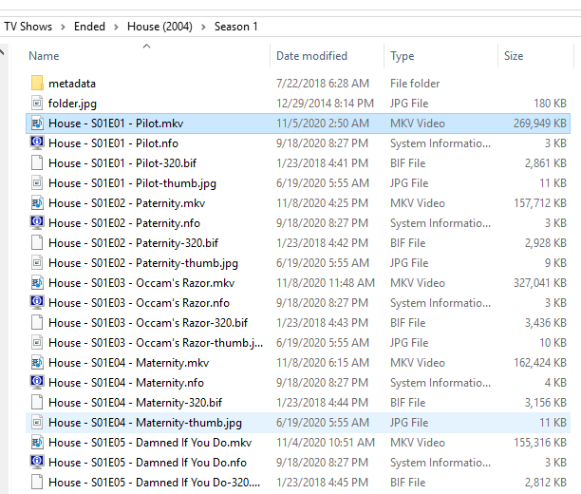Viewport: 581px width, 494px height.
Task: Click the Paternity.mkv video file icon
Action: point(37,203)
